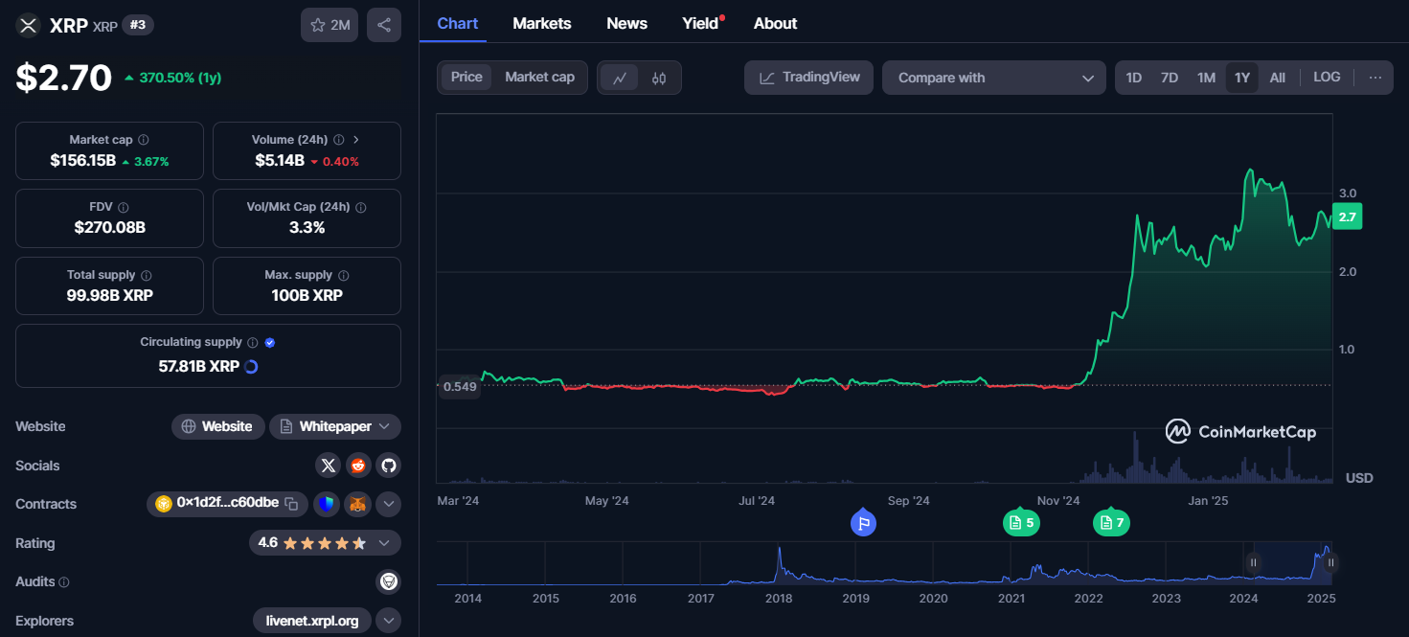Set chart range to All
The image size is (1409, 637).
coord(1278,78)
